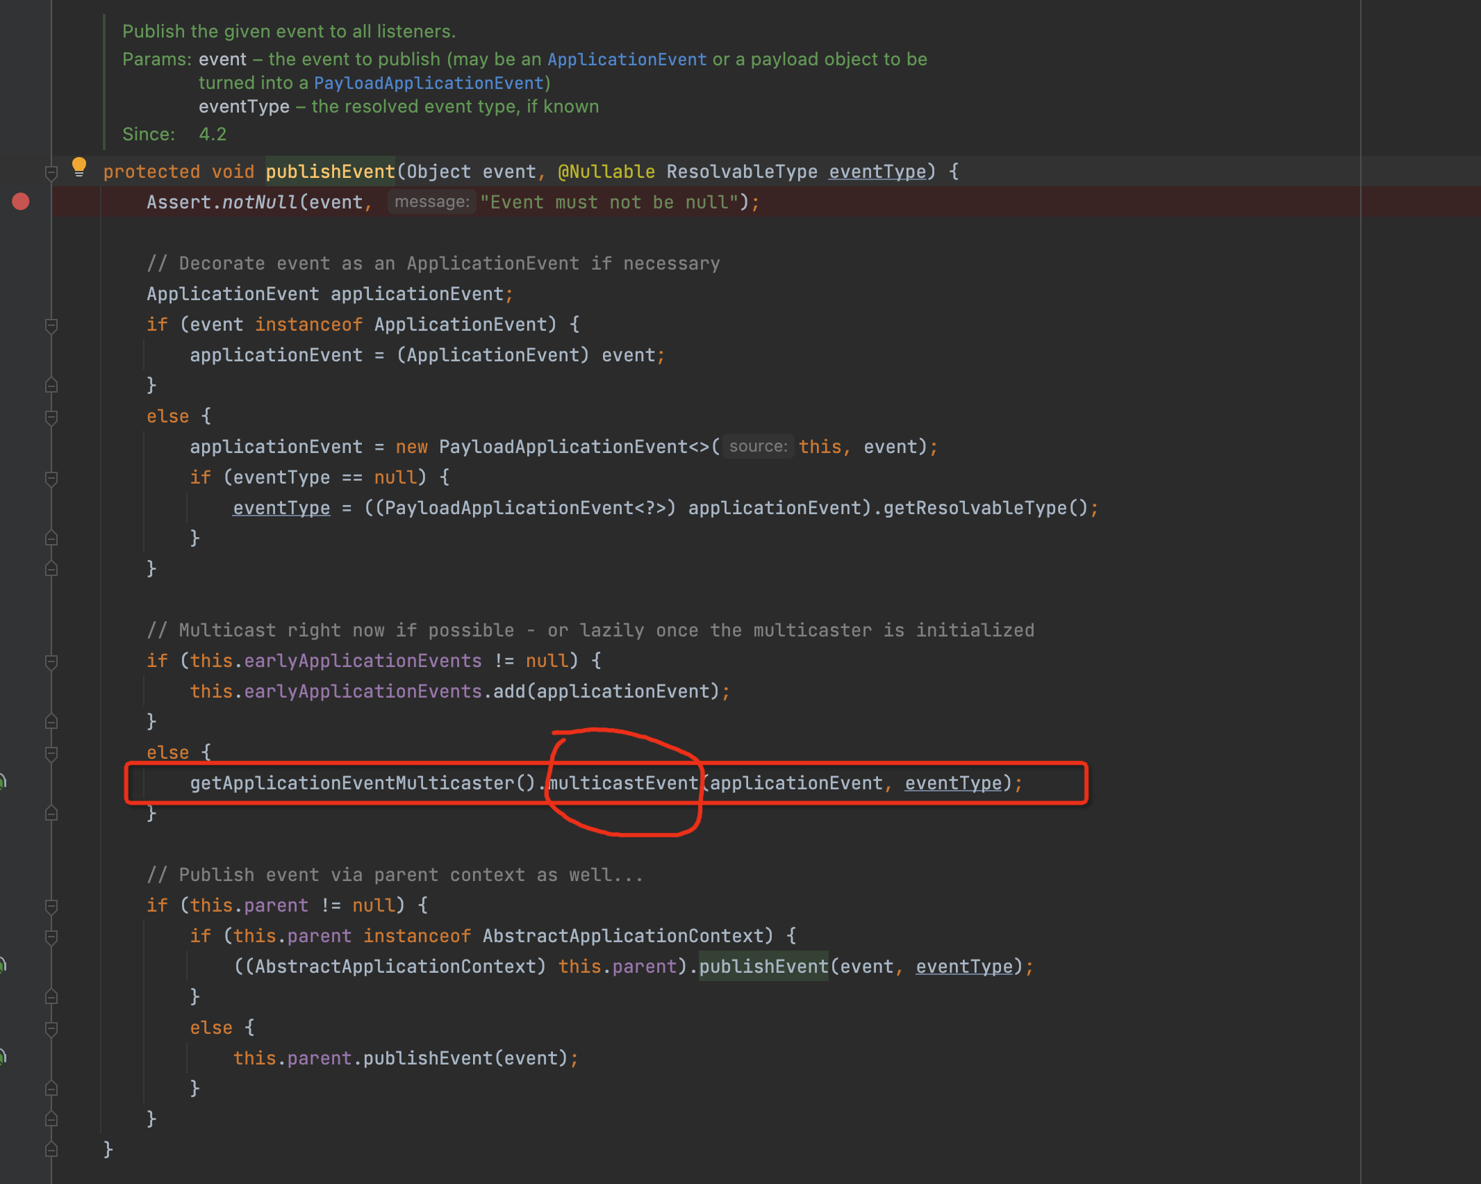
Task: Click Spring gutter icon beside multicastEvent line
Action: pyautogui.click(x=2, y=782)
